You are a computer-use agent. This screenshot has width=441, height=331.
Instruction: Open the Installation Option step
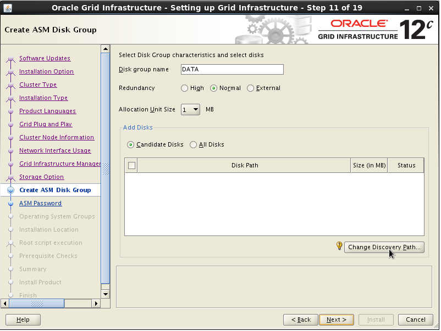click(x=46, y=71)
